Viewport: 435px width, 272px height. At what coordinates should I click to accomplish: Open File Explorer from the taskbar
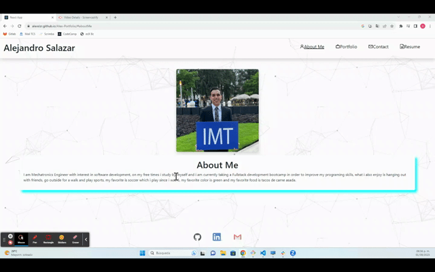(223, 253)
